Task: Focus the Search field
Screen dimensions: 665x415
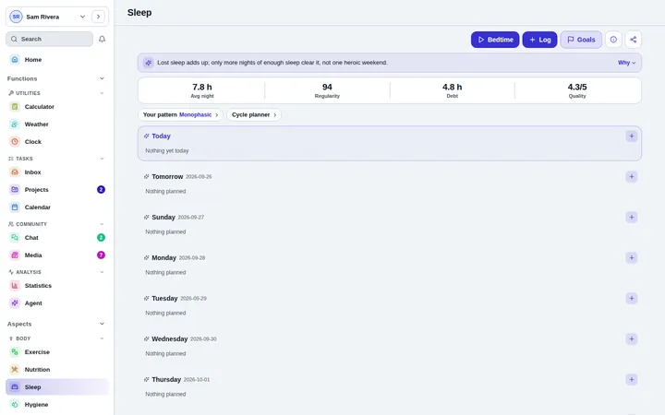Action: click(49, 39)
